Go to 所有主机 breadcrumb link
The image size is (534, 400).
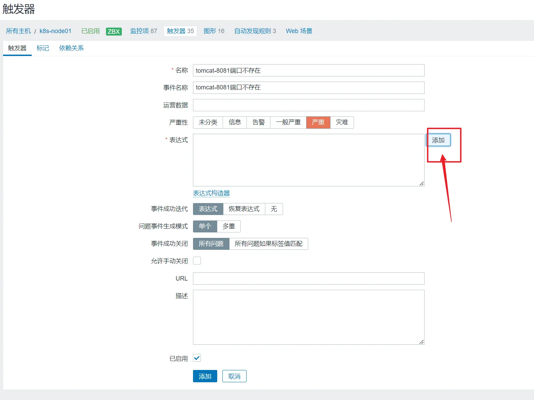(18, 31)
